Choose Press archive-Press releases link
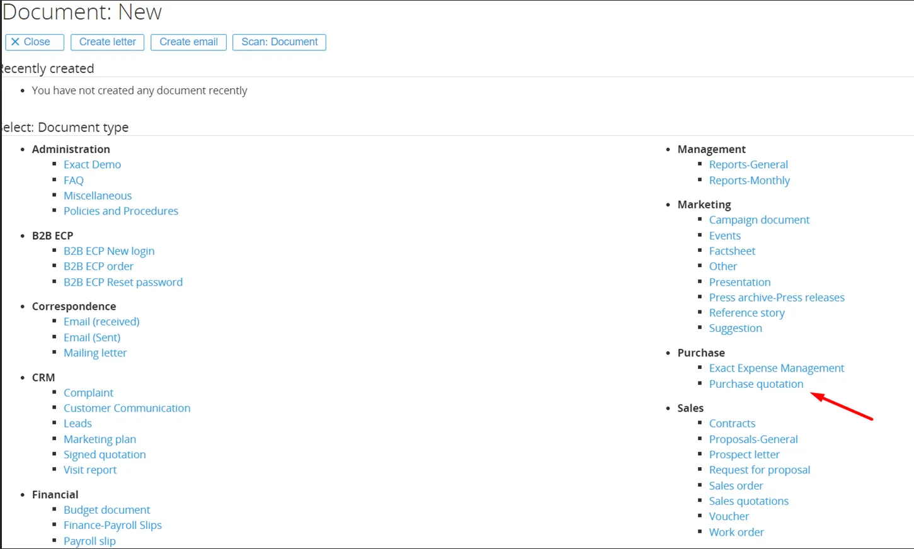 [777, 297]
